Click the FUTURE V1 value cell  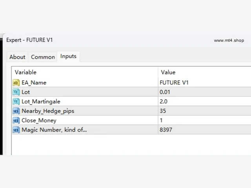pyautogui.click(x=205, y=83)
